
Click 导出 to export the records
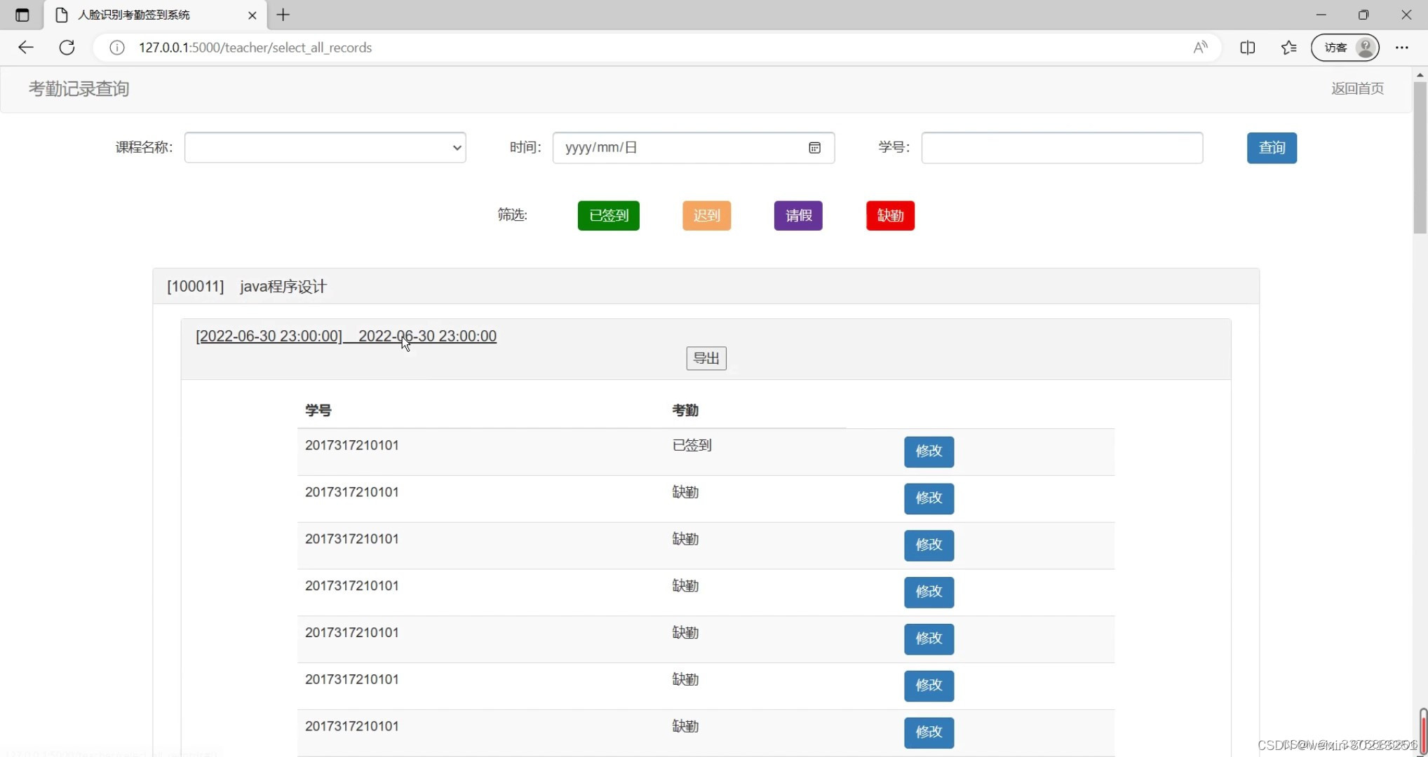[706, 359]
